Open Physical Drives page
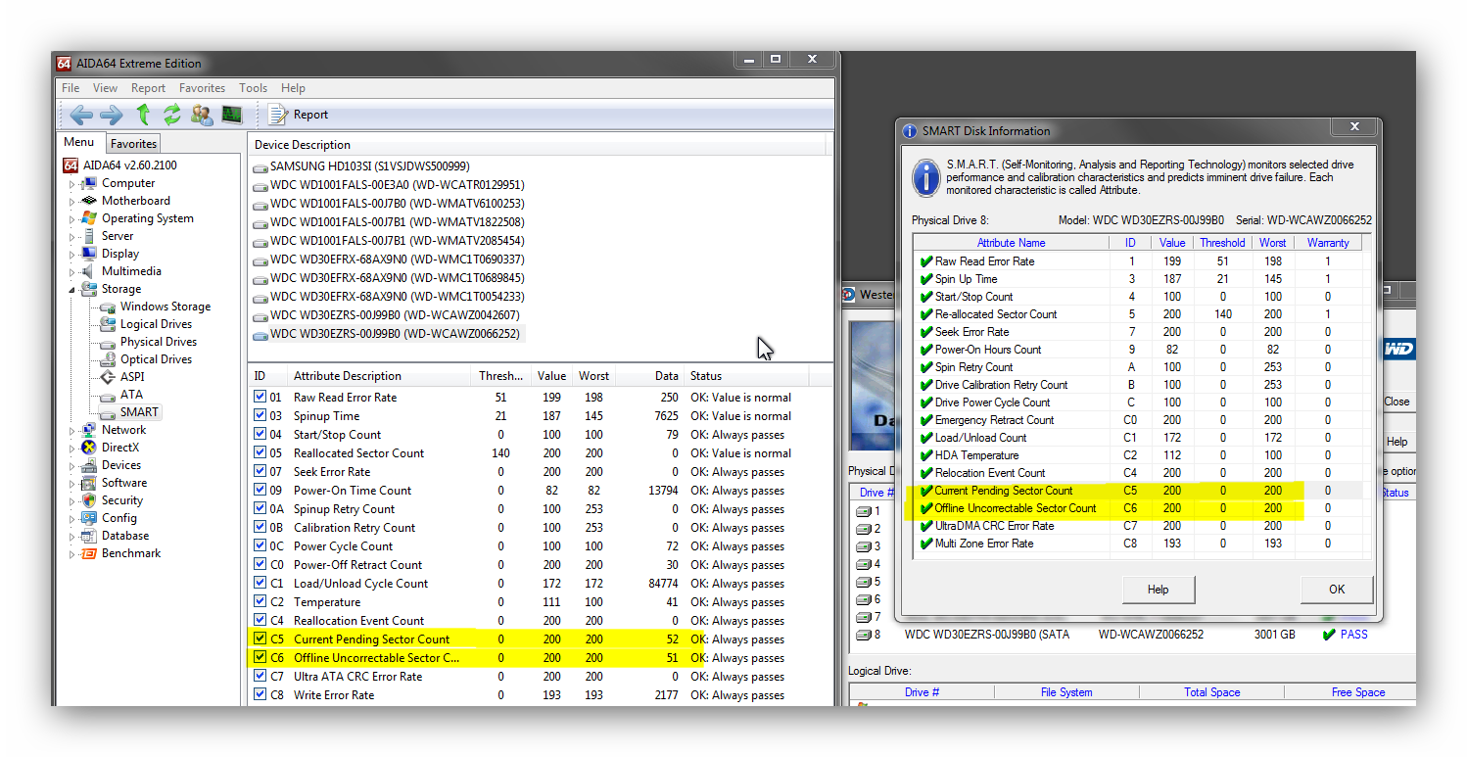This screenshot has height=757, width=1467. click(159, 342)
